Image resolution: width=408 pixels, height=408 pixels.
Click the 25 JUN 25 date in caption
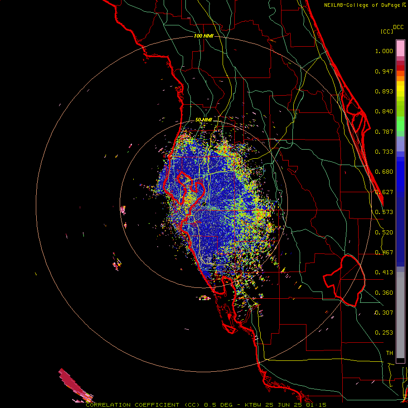coord(284,405)
